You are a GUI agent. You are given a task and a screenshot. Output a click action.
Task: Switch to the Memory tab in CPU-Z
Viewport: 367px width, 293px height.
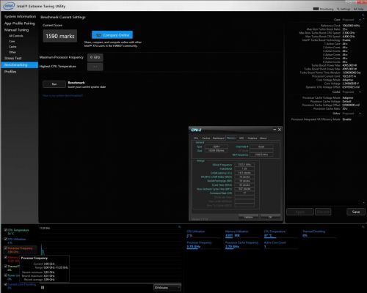point(231,138)
